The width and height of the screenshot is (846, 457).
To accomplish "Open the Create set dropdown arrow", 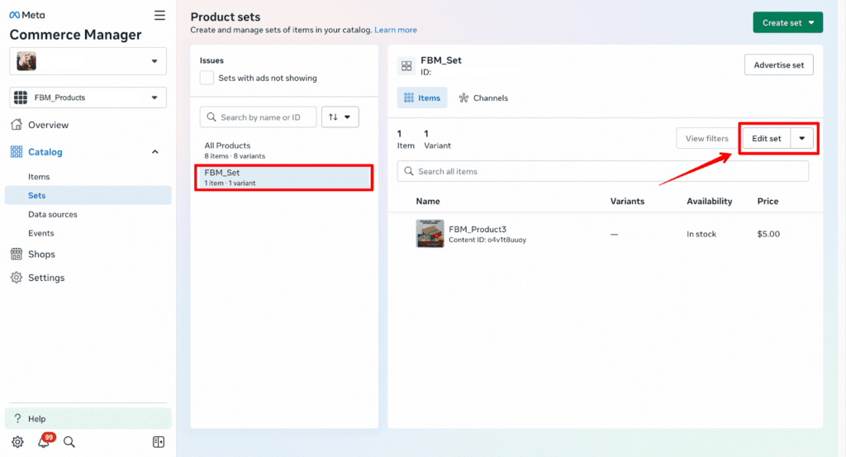I will tap(812, 22).
